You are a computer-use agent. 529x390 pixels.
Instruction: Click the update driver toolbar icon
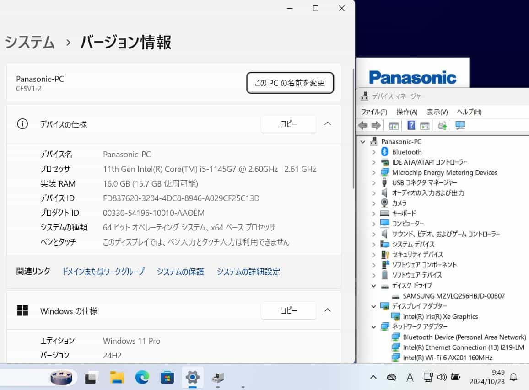442,125
